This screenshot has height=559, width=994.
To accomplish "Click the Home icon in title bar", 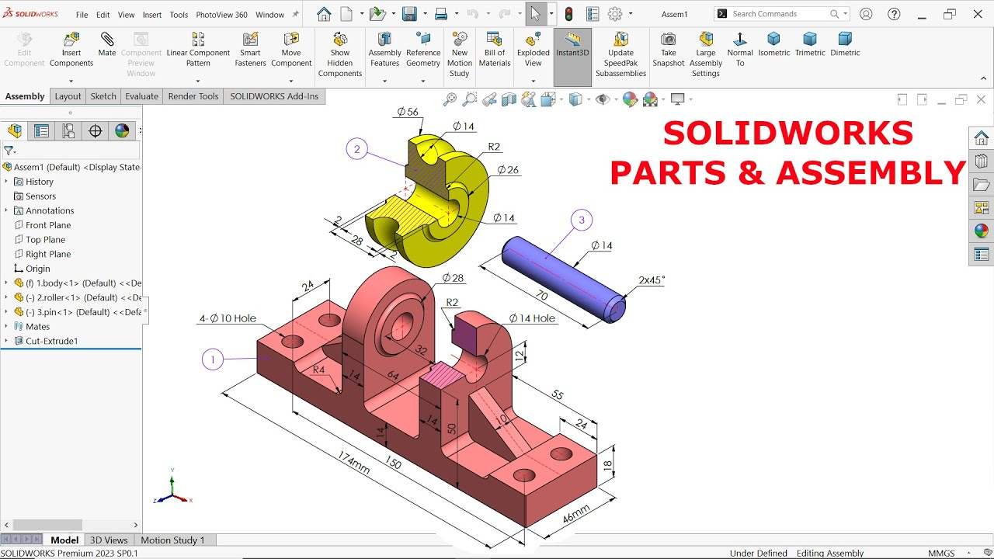I will coord(324,14).
